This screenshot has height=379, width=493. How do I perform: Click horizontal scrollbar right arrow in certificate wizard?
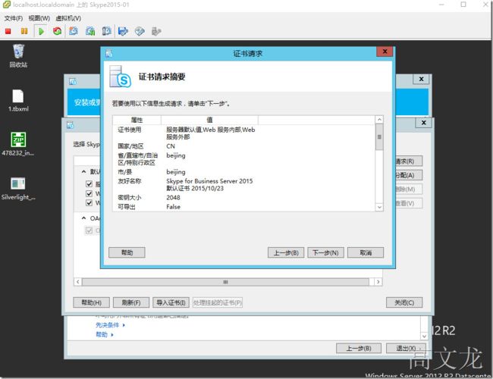[378, 282]
